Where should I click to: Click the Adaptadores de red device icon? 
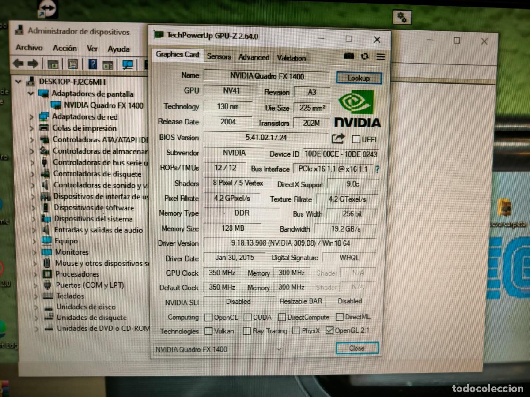pyautogui.click(x=44, y=116)
